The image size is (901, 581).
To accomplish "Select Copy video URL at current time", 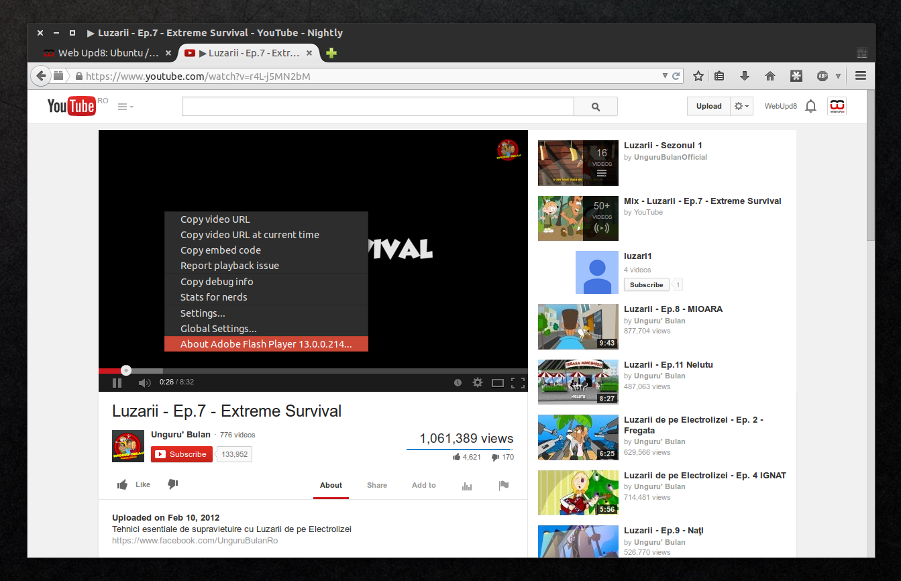I will pos(266,235).
